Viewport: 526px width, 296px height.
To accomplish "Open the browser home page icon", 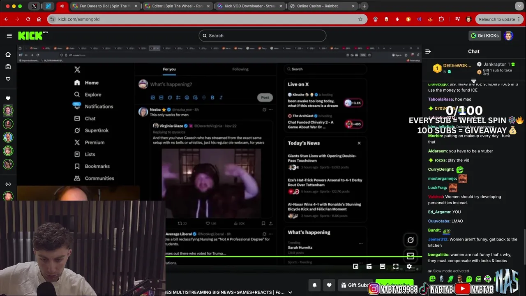I will (x=39, y=19).
